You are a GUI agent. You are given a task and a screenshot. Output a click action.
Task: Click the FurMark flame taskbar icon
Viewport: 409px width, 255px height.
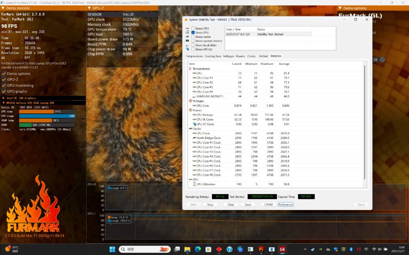click(261, 250)
